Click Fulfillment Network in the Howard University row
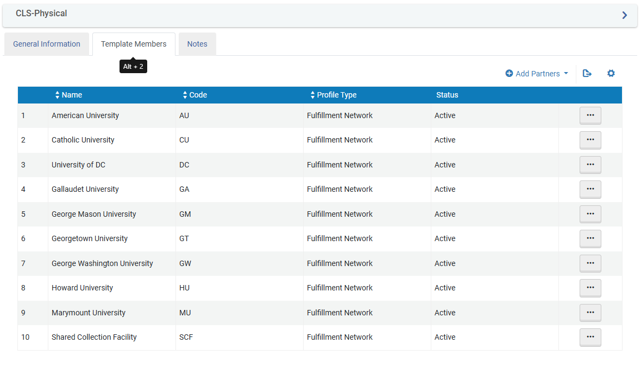641x369 pixels. (340, 288)
